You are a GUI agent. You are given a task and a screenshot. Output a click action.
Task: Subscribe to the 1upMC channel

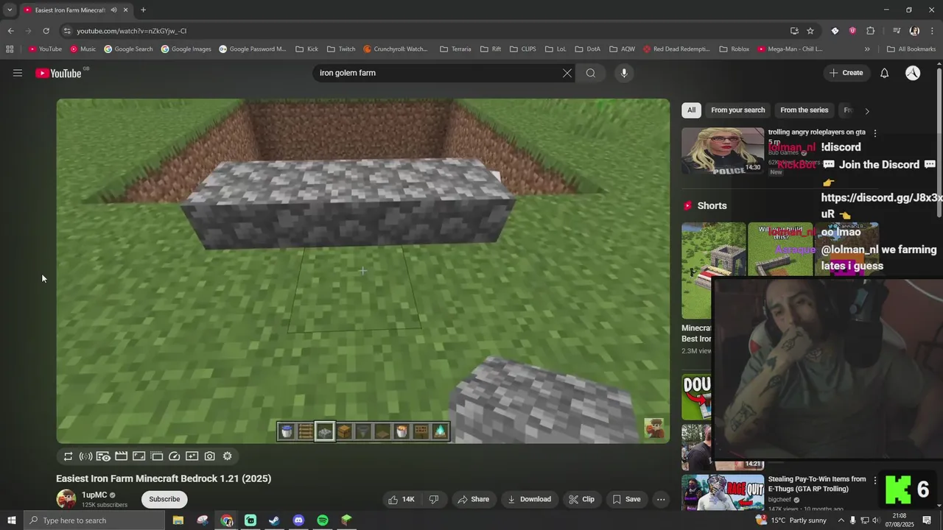(164, 499)
